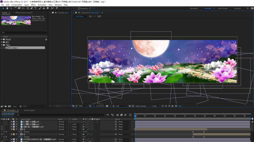Click the Project panel search field
Screen dimensions: 254x142
[24, 33]
